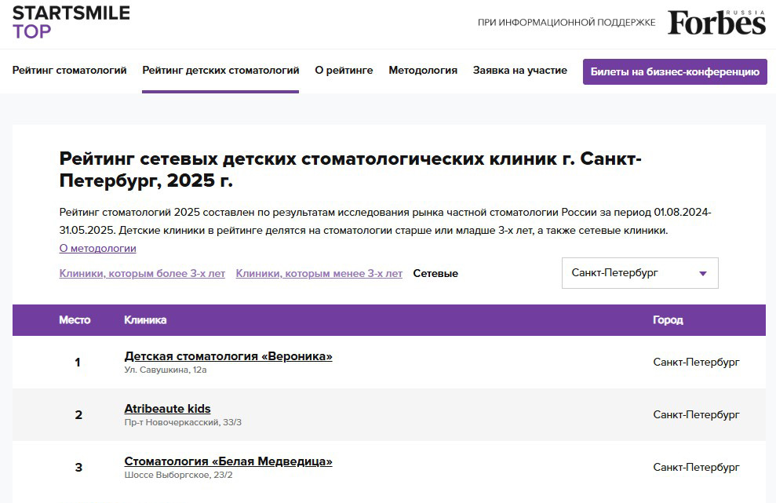This screenshot has width=776, height=503.
Task: Follow the 'О методологии' link
Action: 97,249
